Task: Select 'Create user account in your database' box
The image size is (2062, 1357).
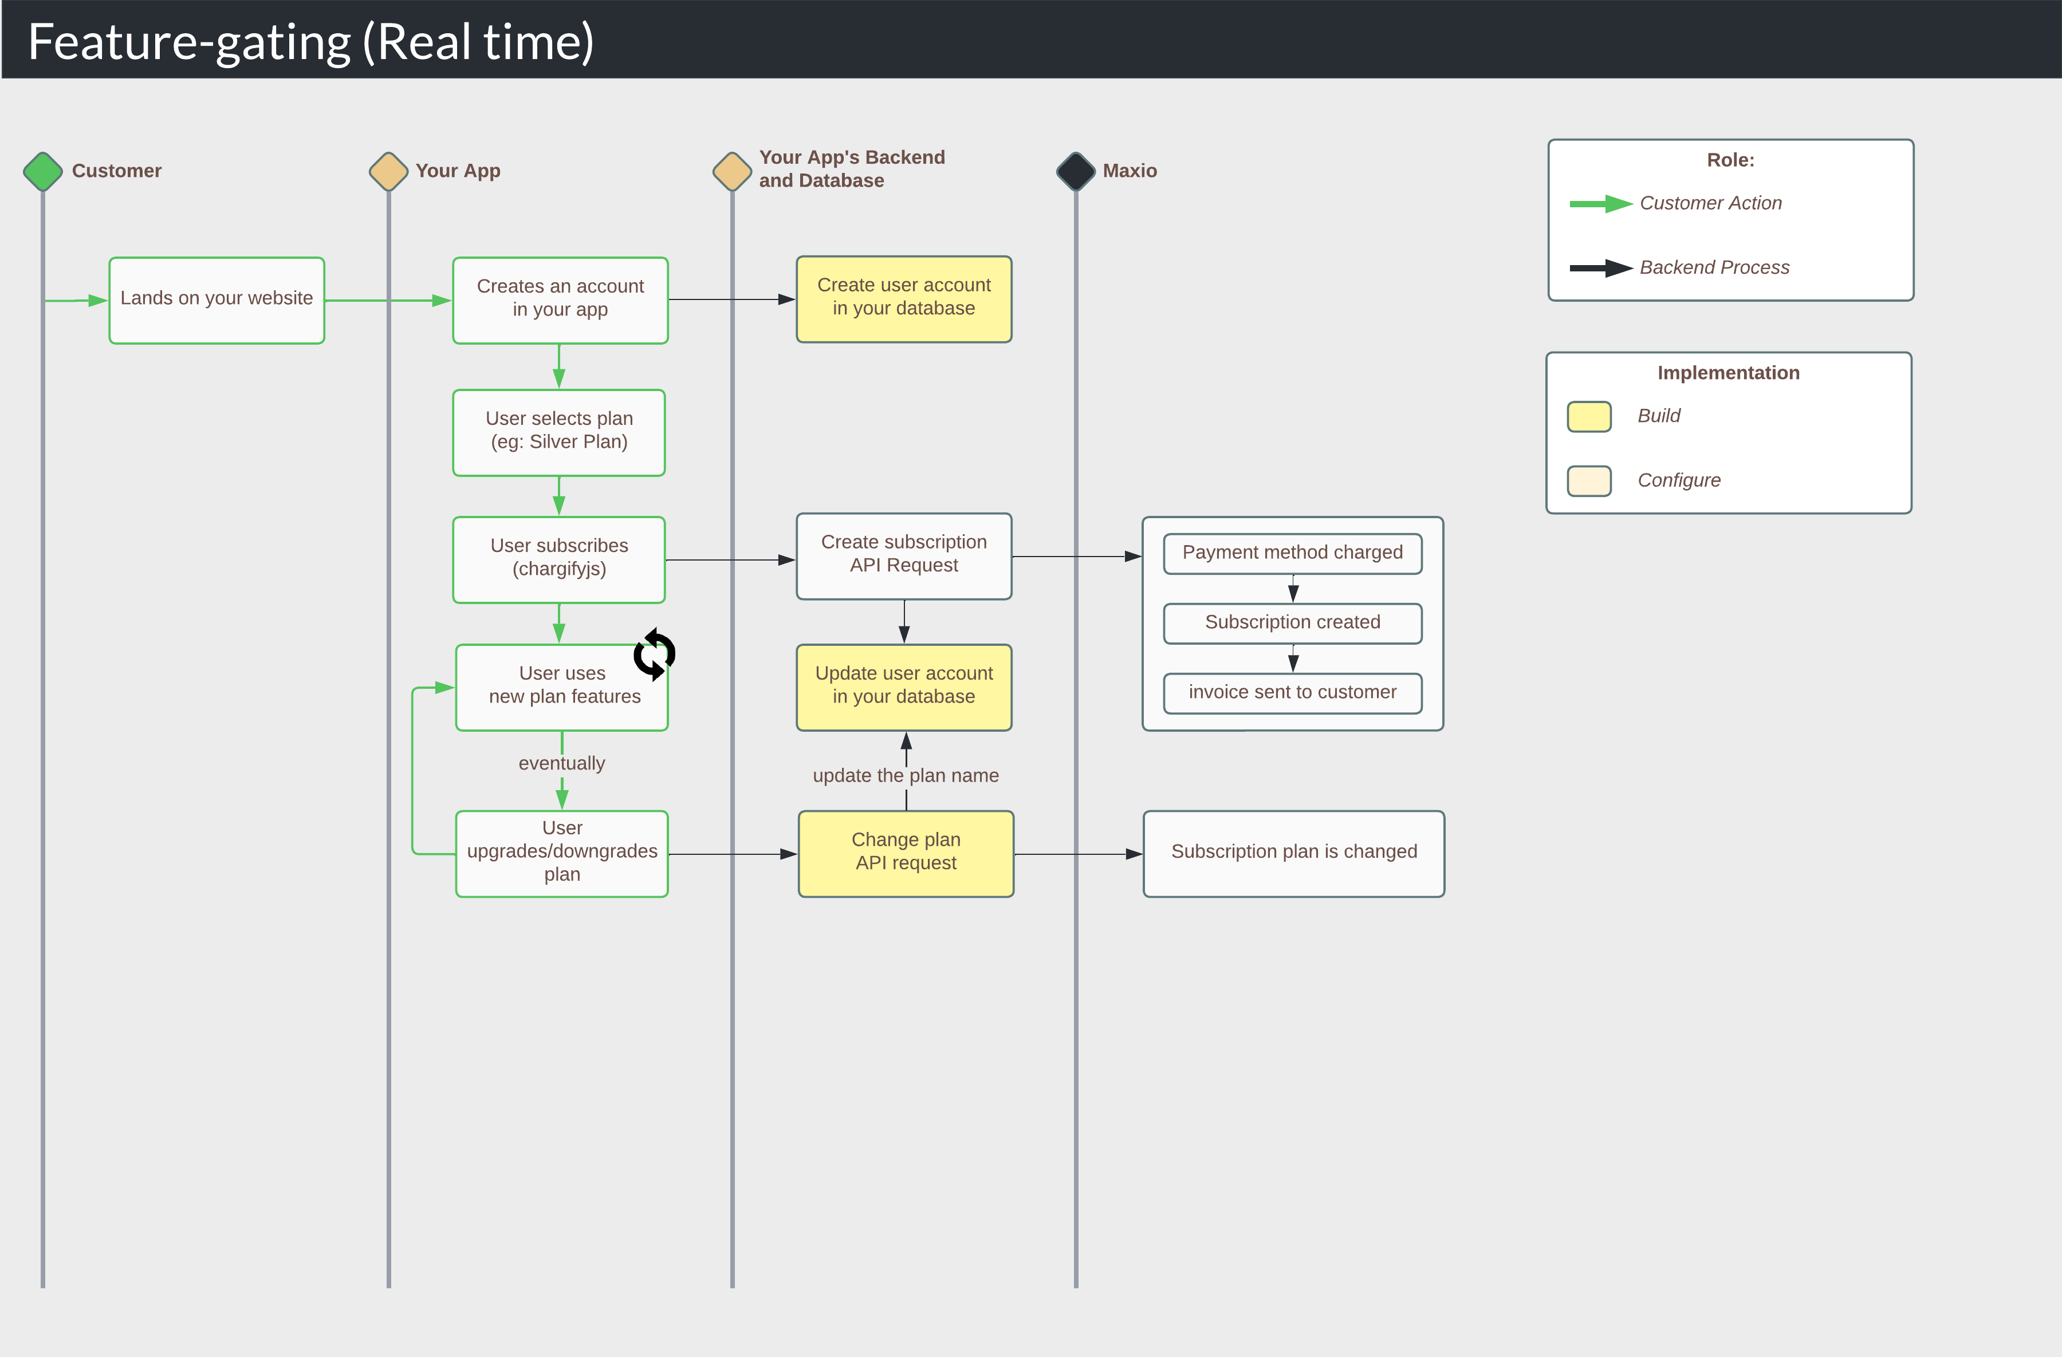Action: pyautogui.click(x=904, y=299)
